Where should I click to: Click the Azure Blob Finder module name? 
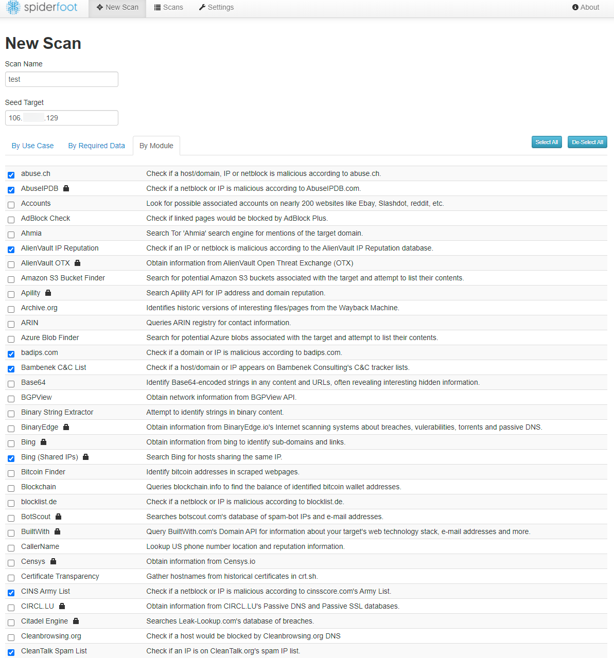click(50, 337)
